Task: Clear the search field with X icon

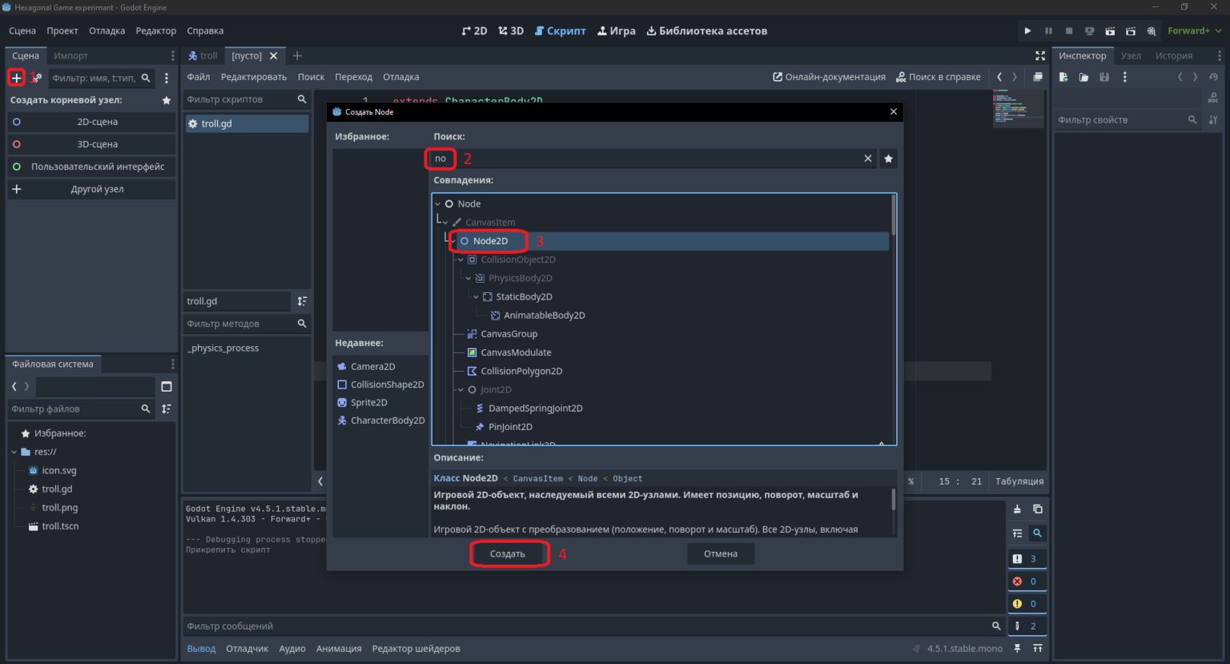Action: 867,159
